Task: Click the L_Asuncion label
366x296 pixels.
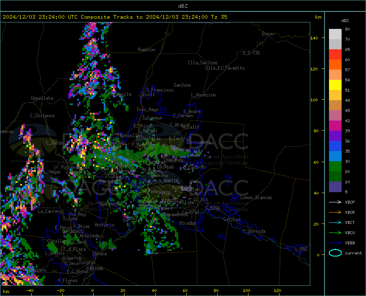Action: pyautogui.click(x=203, y=95)
